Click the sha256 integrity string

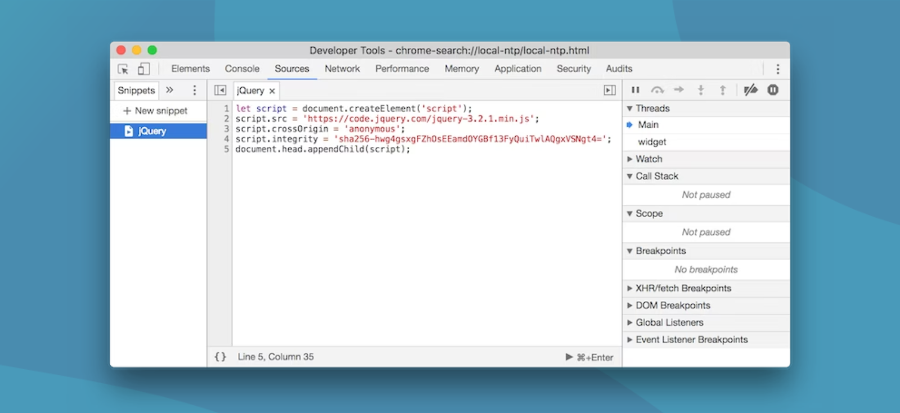[470, 139]
